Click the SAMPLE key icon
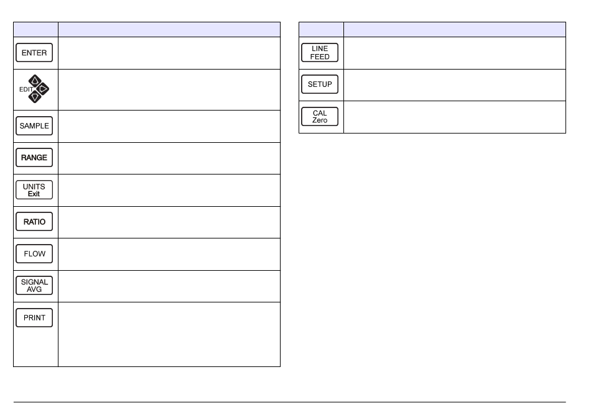 (x=34, y=126)
